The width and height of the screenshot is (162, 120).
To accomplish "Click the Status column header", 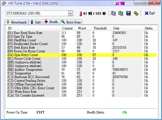I will coord(149,28).
